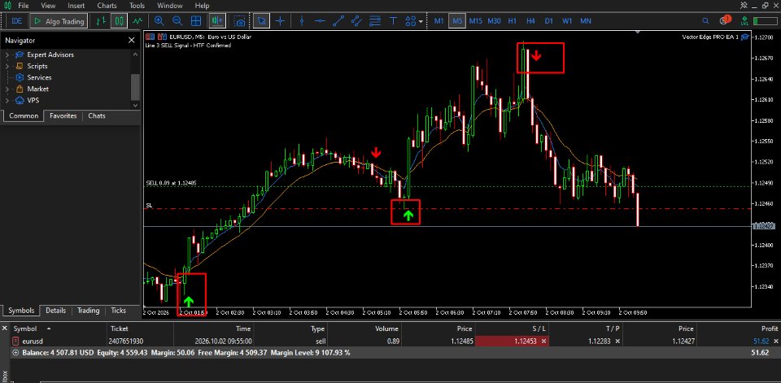Viewport: 781px width, 383px height.
Task: Set timeframe to M15
Action: (476, 21)
